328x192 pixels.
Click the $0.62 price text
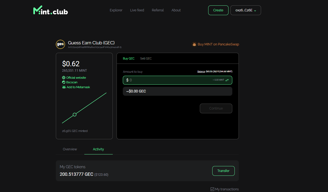(x=71, y=64)
